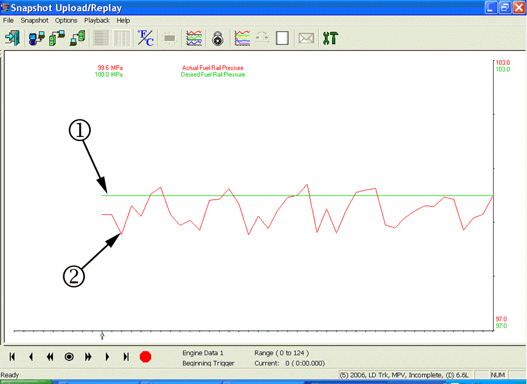
Task: Click the fast forward playback button
Action: [x=88, y=356]
